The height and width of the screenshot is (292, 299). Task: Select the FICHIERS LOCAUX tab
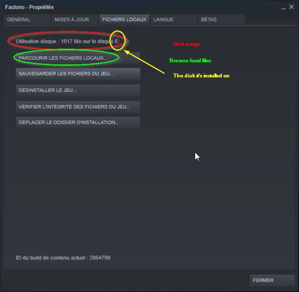click(124, 19)
